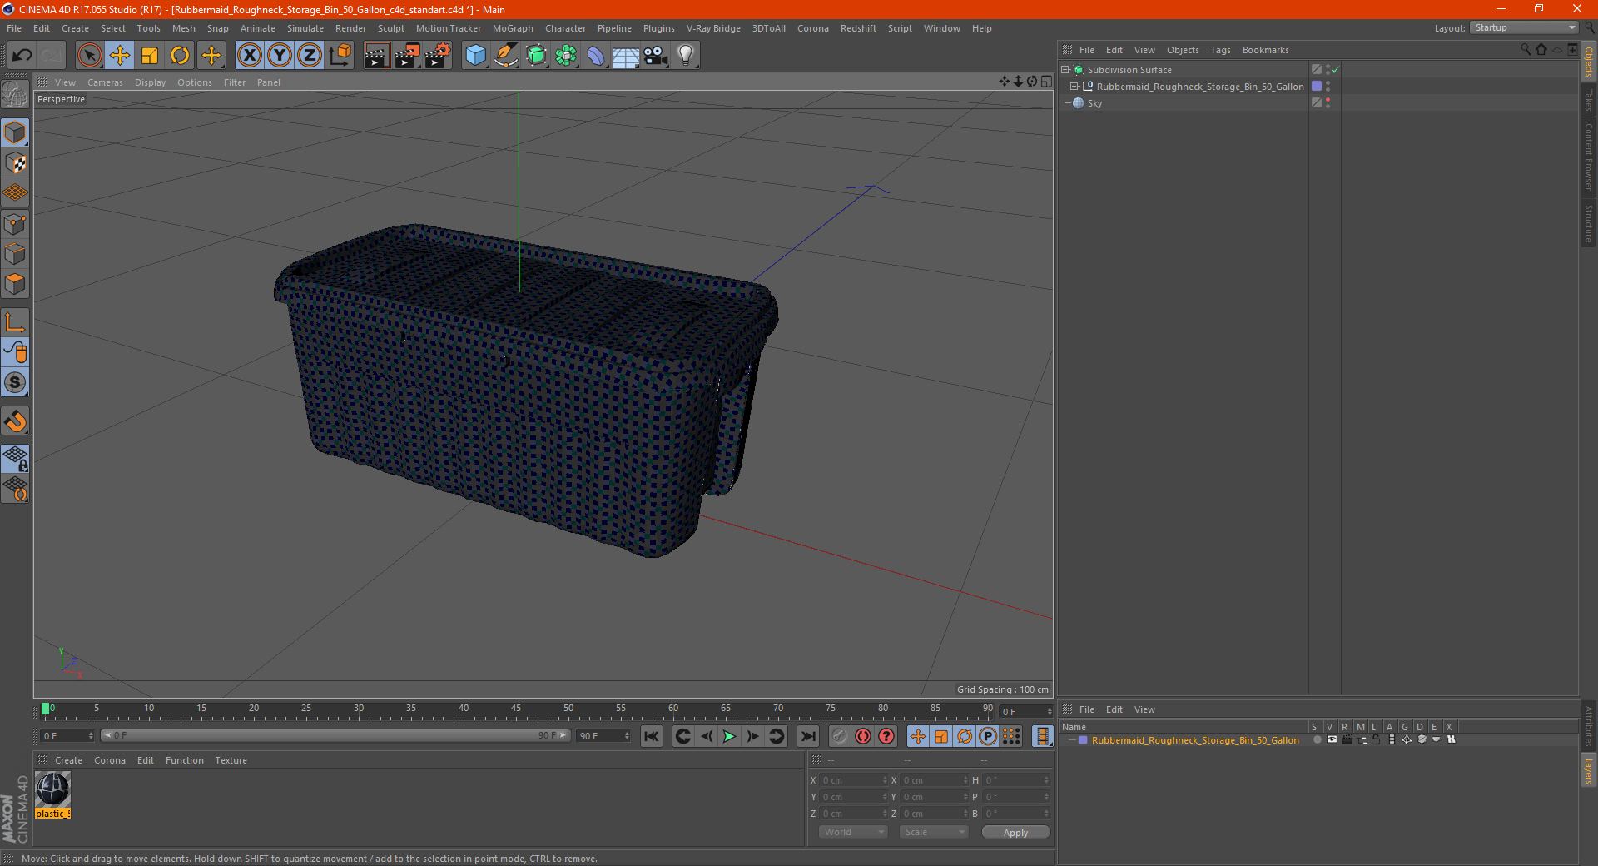The width and height of the screenshot is (1598, 866).
Task: Add a Cube primitive object
Action: (475, 56)
